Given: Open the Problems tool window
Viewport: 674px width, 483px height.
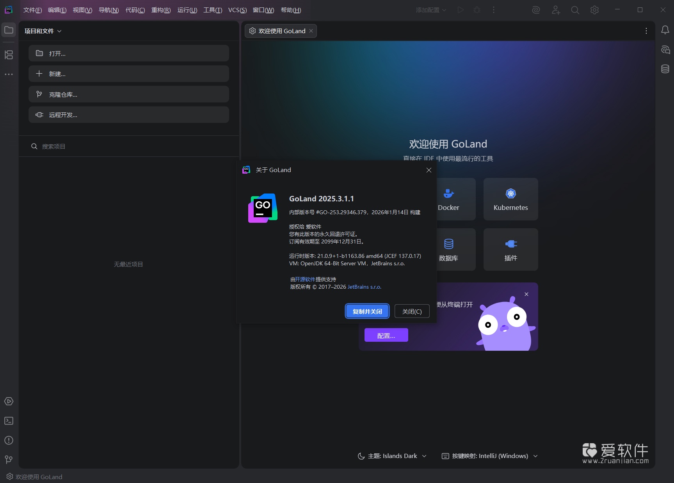Looking at the screenshot, I should [x=9, y=440].
